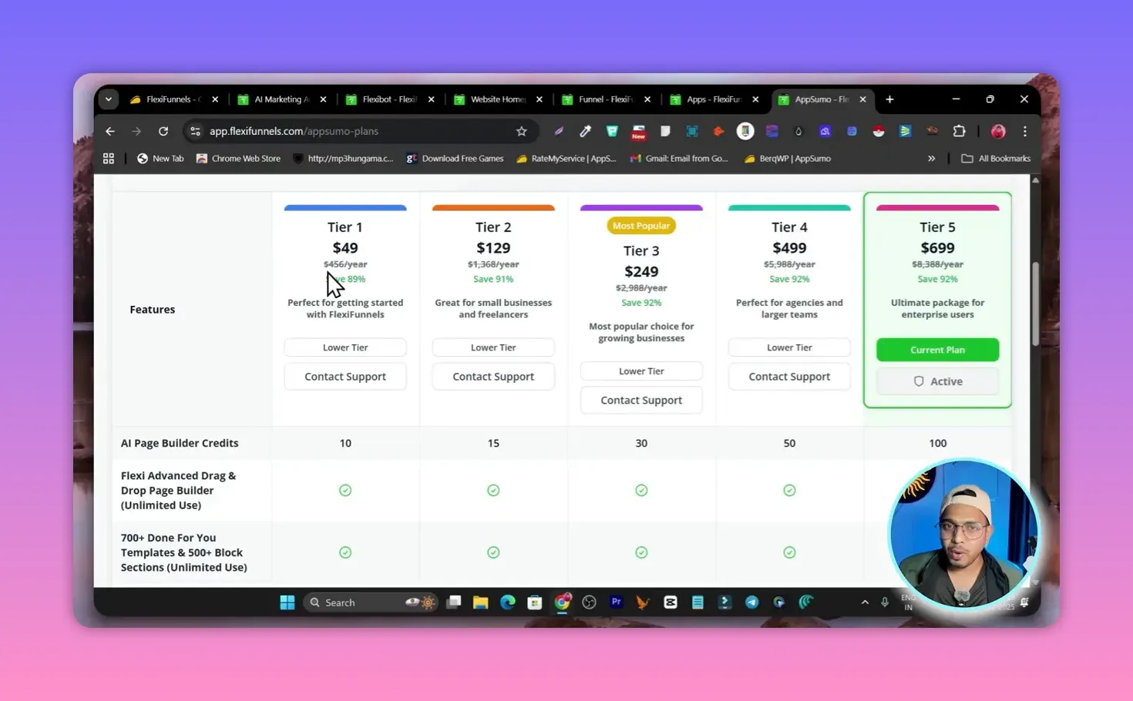Open Chrome's three-dot menu

(x=1025, y=131)
